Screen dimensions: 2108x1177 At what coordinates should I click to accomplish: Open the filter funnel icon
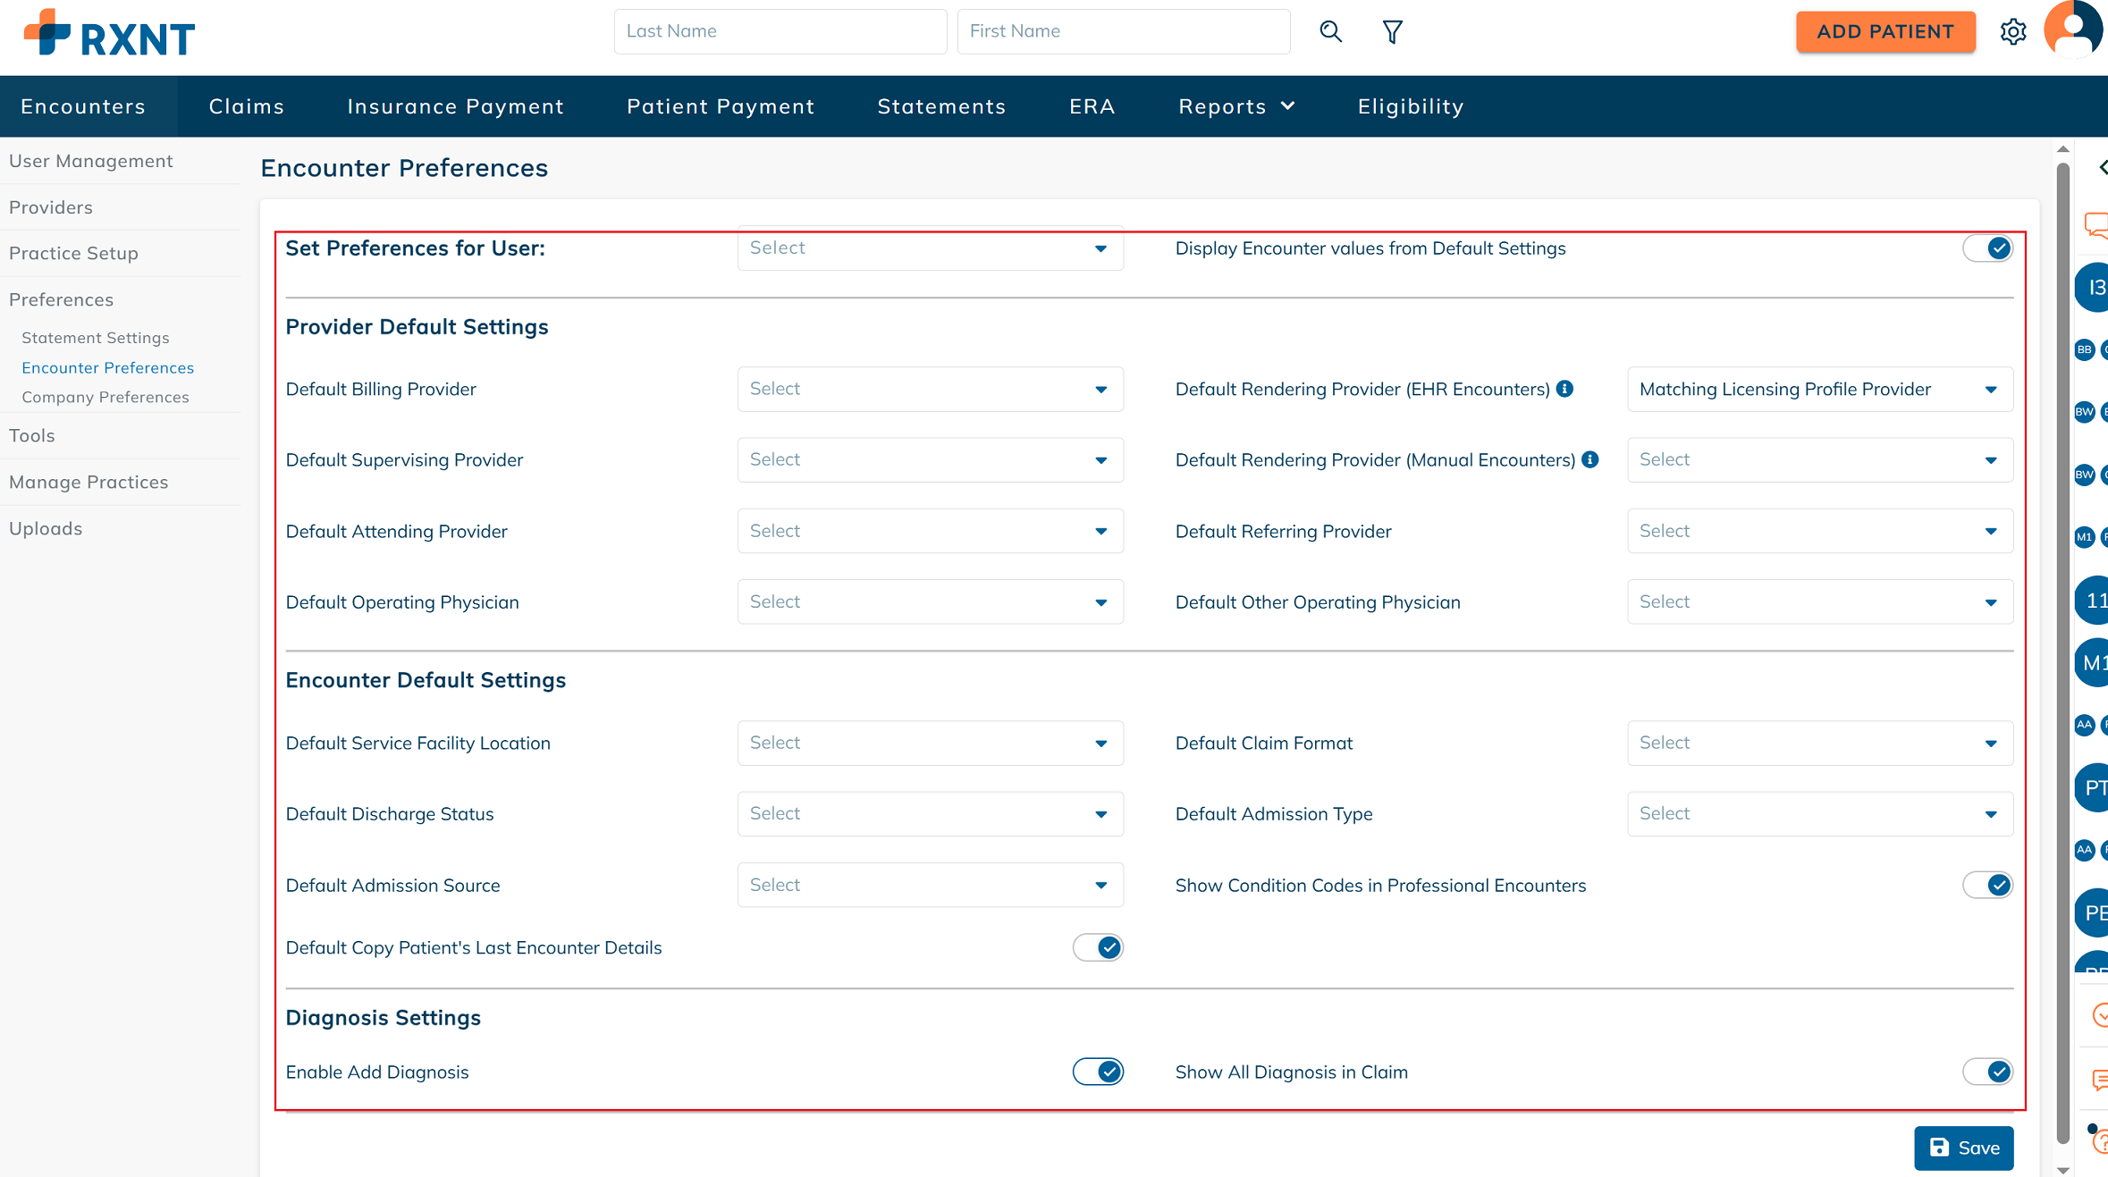click(x=1392, y=32)
